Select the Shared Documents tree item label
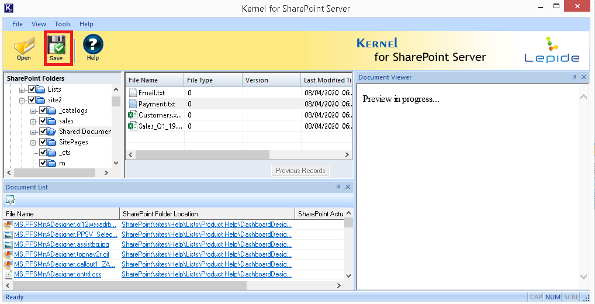 [85, 132]
